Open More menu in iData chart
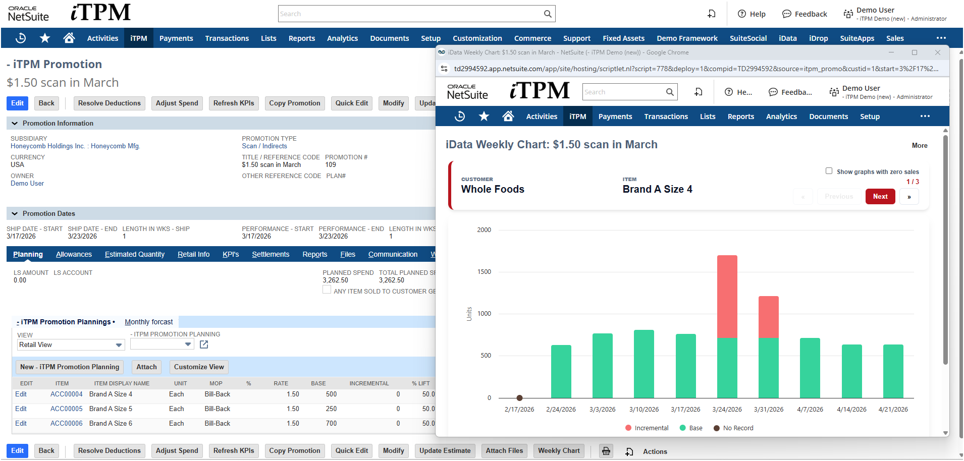The width and height of the screenshot is (964, 461). [920, 145]
